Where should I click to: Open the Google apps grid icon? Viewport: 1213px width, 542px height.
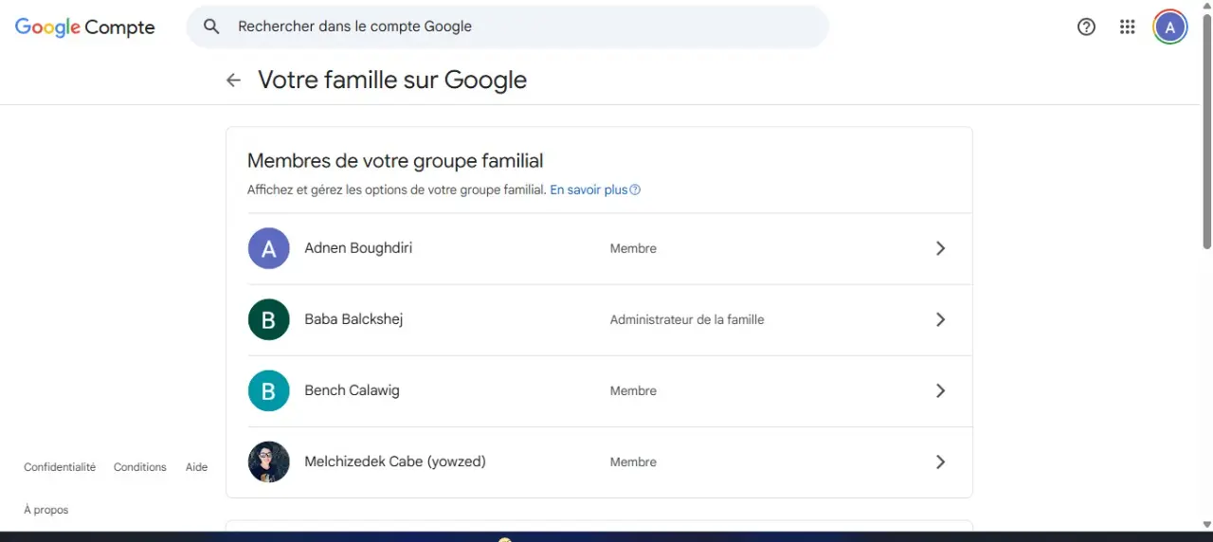click(1127, 27)
